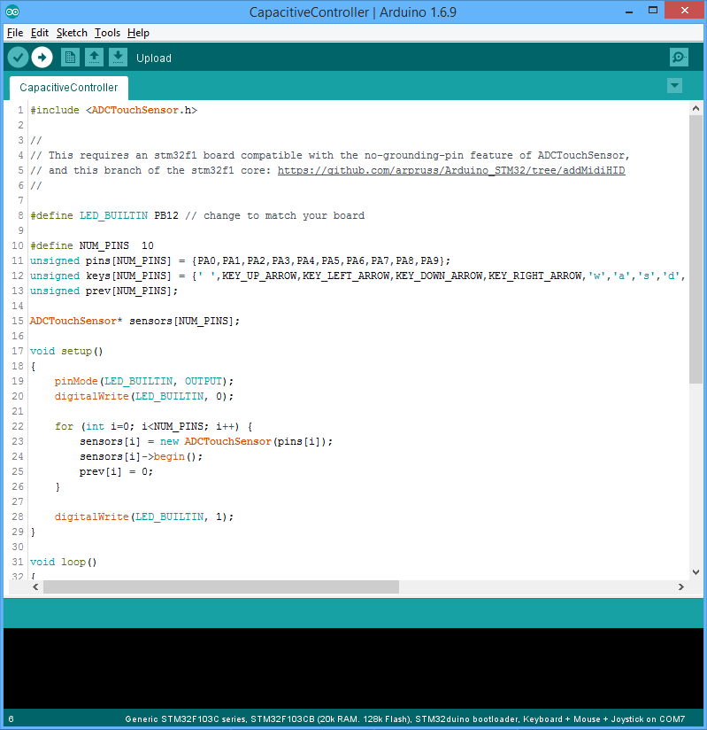
Task: Select the CapacitiveController tab
Action: coord(69,88)
